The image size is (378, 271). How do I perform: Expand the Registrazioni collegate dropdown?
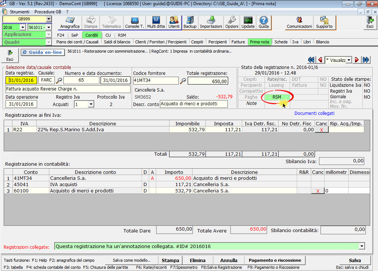pyautogui.click(x=362, y=247)
